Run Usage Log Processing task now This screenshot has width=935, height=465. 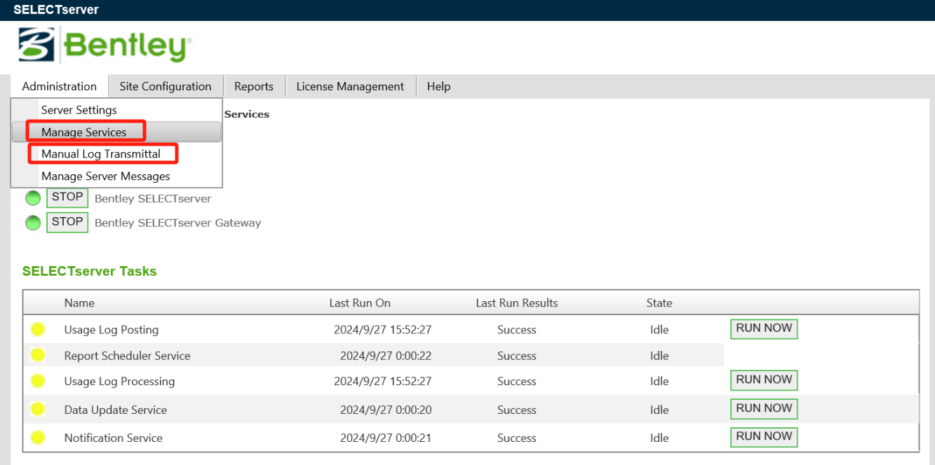pos(764,380)
